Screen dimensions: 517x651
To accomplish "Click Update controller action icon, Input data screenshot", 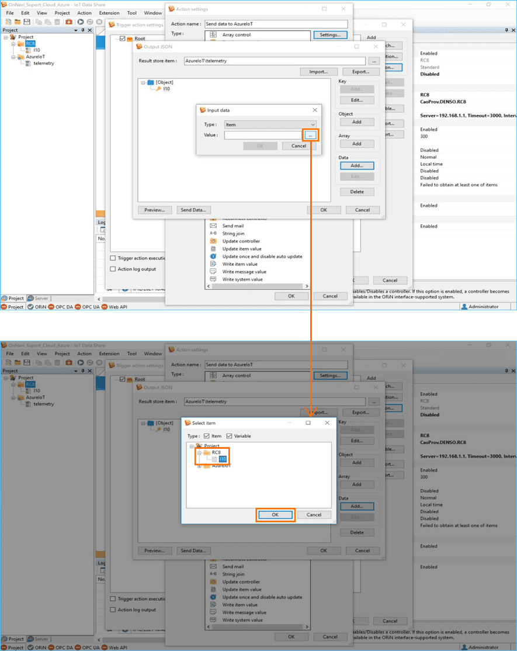I will click(213, 241).
